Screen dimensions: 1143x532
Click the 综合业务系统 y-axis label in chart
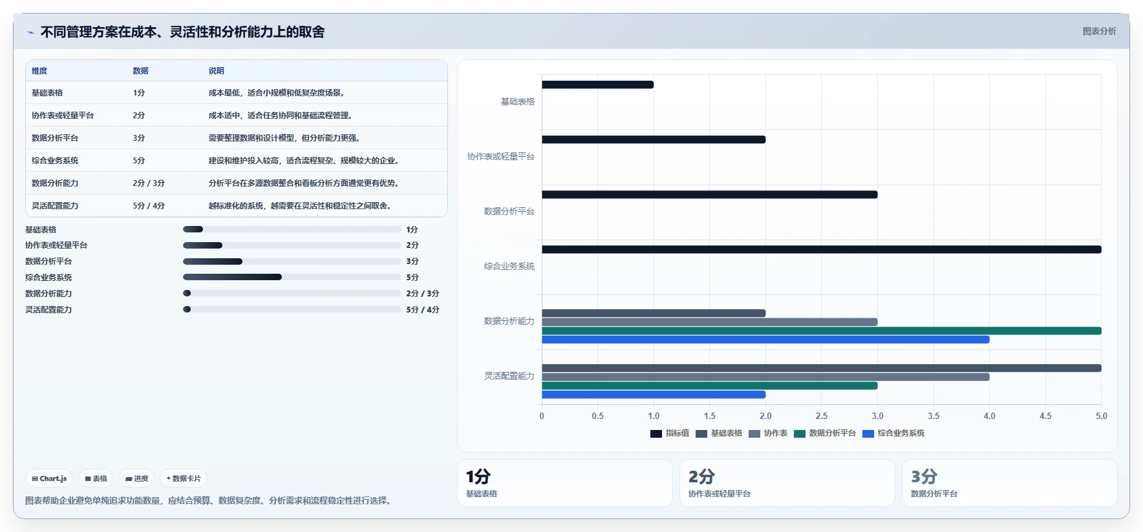509,266
